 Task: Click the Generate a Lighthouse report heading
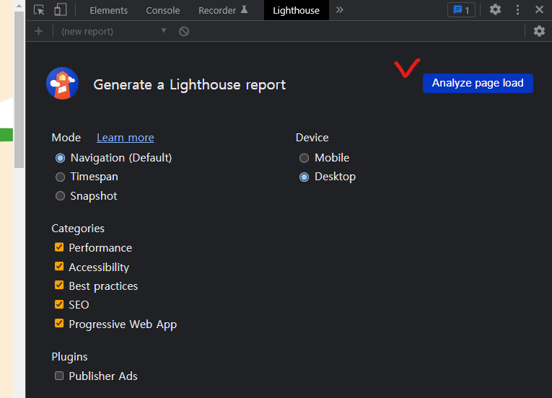point(189,85)
